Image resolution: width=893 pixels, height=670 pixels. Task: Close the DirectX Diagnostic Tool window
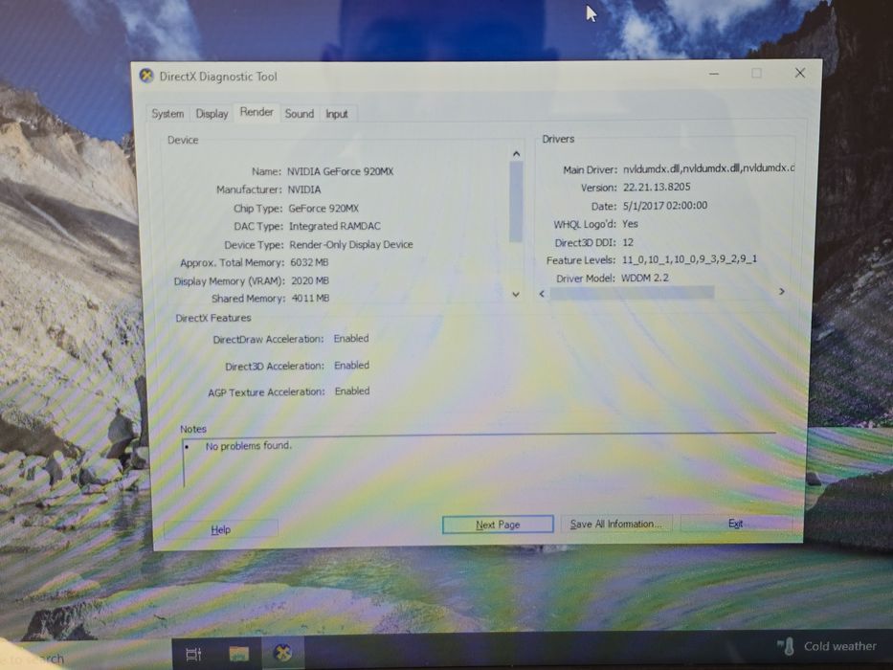point(799,73)
